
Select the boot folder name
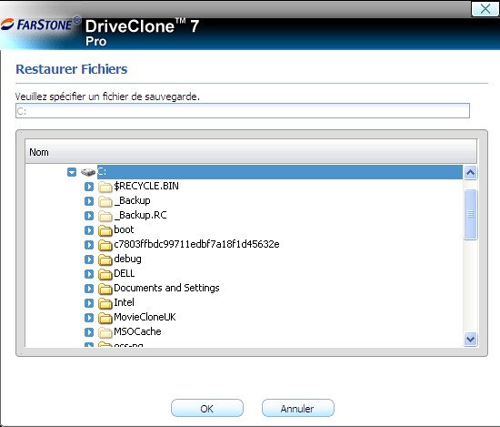124,229
